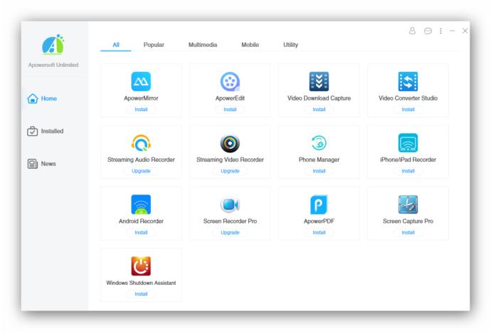
Task: Click the Video Download Capture icon
Action: (319, 81)
